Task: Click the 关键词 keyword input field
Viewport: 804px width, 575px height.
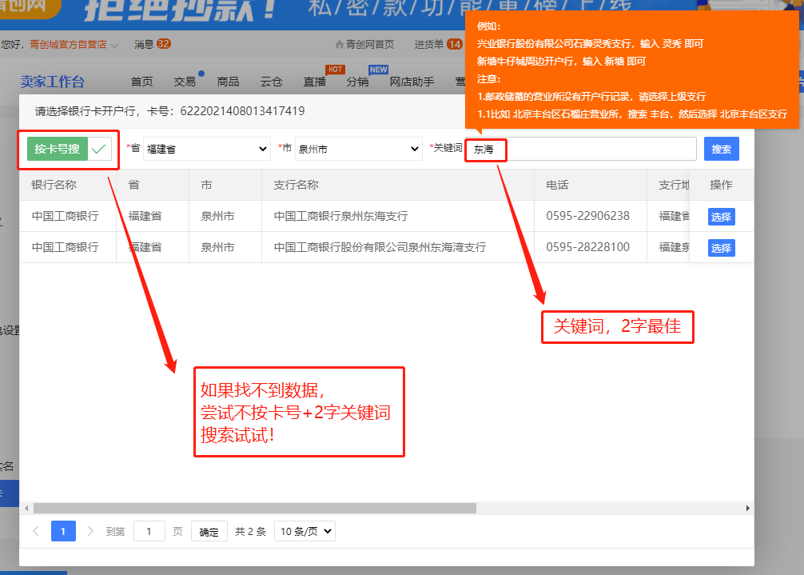Action: click(582, 149)
